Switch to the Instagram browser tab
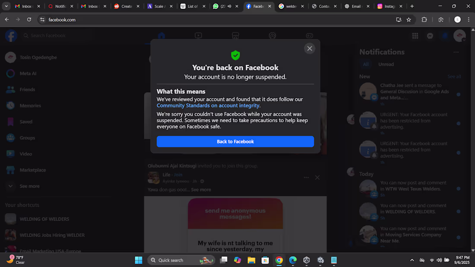 pos(390,6)
